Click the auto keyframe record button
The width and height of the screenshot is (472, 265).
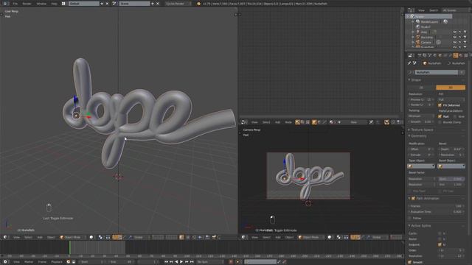coord(231,262)
